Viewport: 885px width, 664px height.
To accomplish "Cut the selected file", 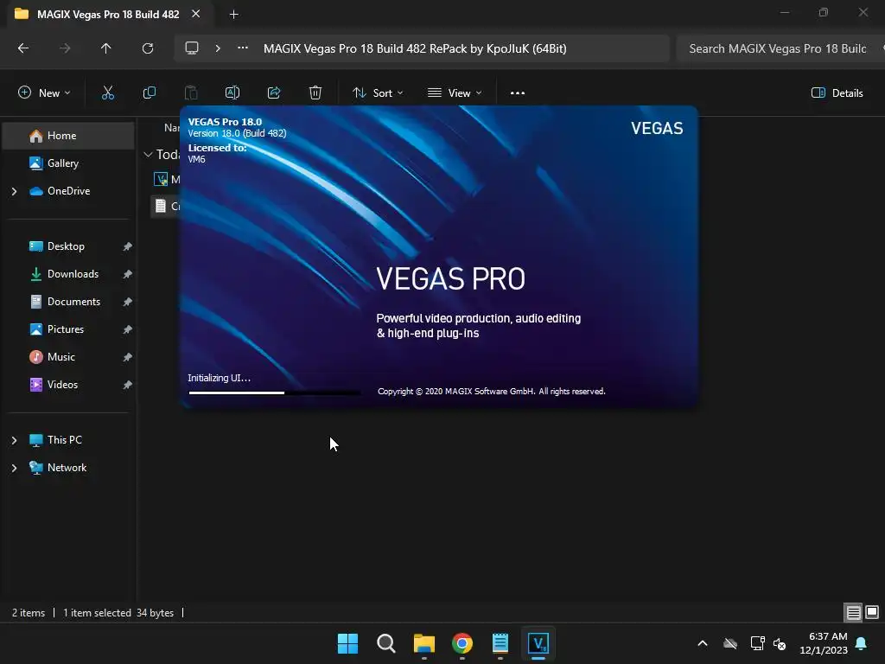I will (x=108, y=93).
